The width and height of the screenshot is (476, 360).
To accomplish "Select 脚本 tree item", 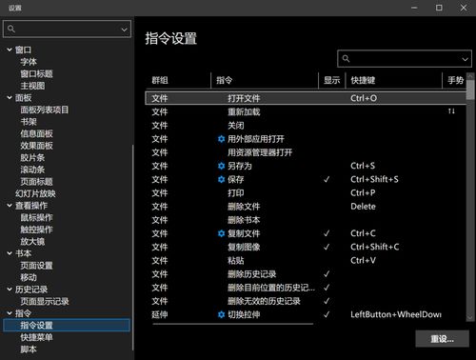I will [29, 350].
